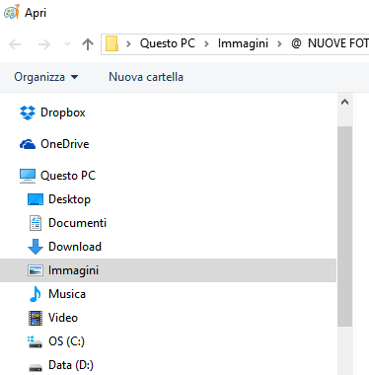The height and width of the screenshot is (375, 369).
Task: Click the navigation pane scrollbar thumb
Action: pos(344,226)
